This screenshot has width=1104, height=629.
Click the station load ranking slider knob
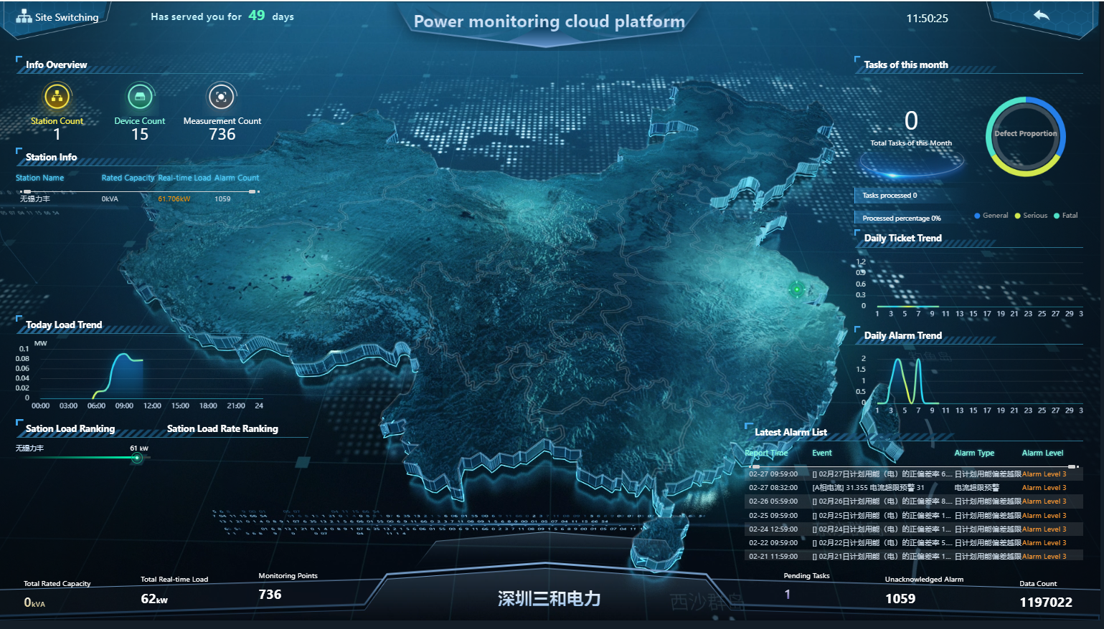pos(137,458)
